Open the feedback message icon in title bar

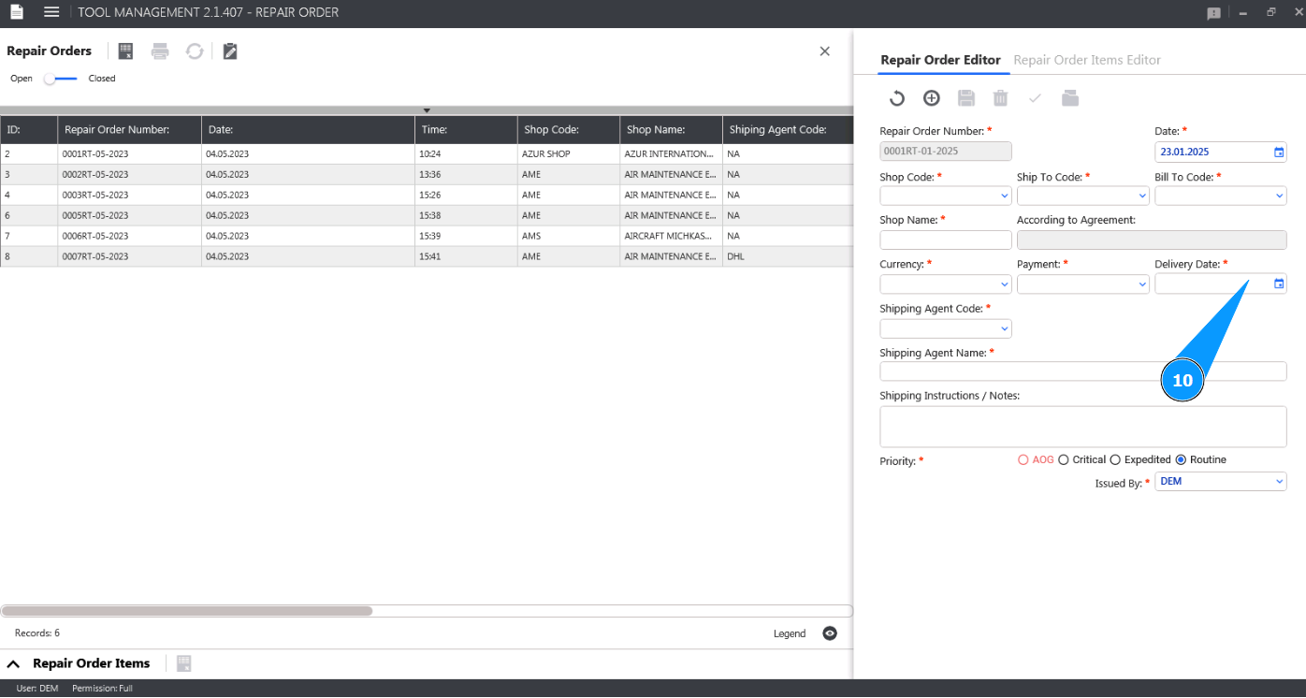coord(1213,13)
